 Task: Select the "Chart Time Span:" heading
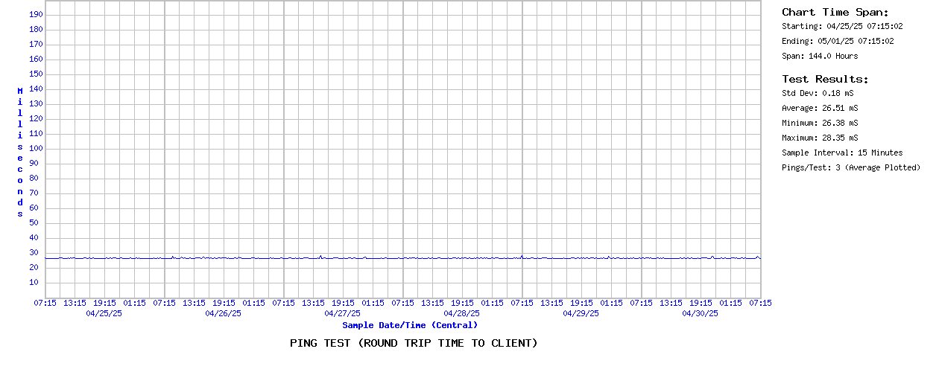pos(835,12)
